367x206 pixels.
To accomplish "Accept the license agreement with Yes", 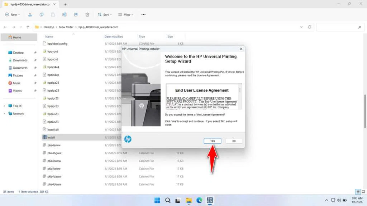I will point(212,141).
